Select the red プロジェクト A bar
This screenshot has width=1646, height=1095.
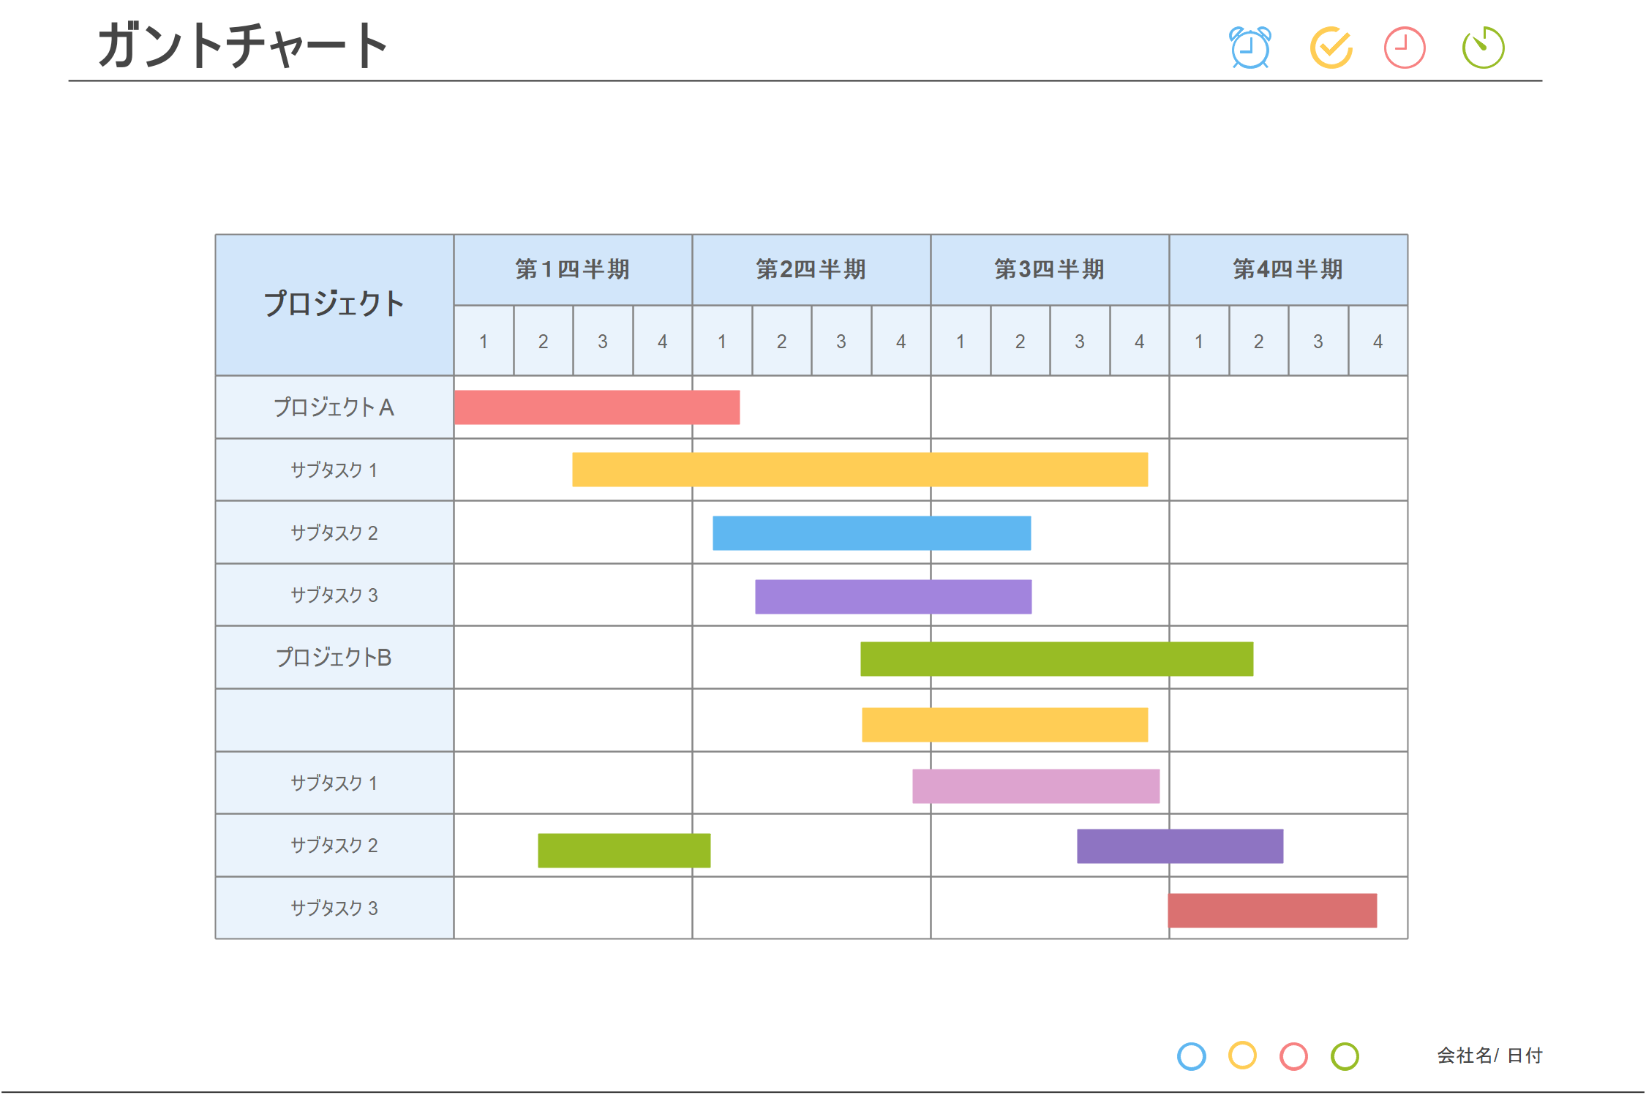pyautogui.click(x=596, y=407)
